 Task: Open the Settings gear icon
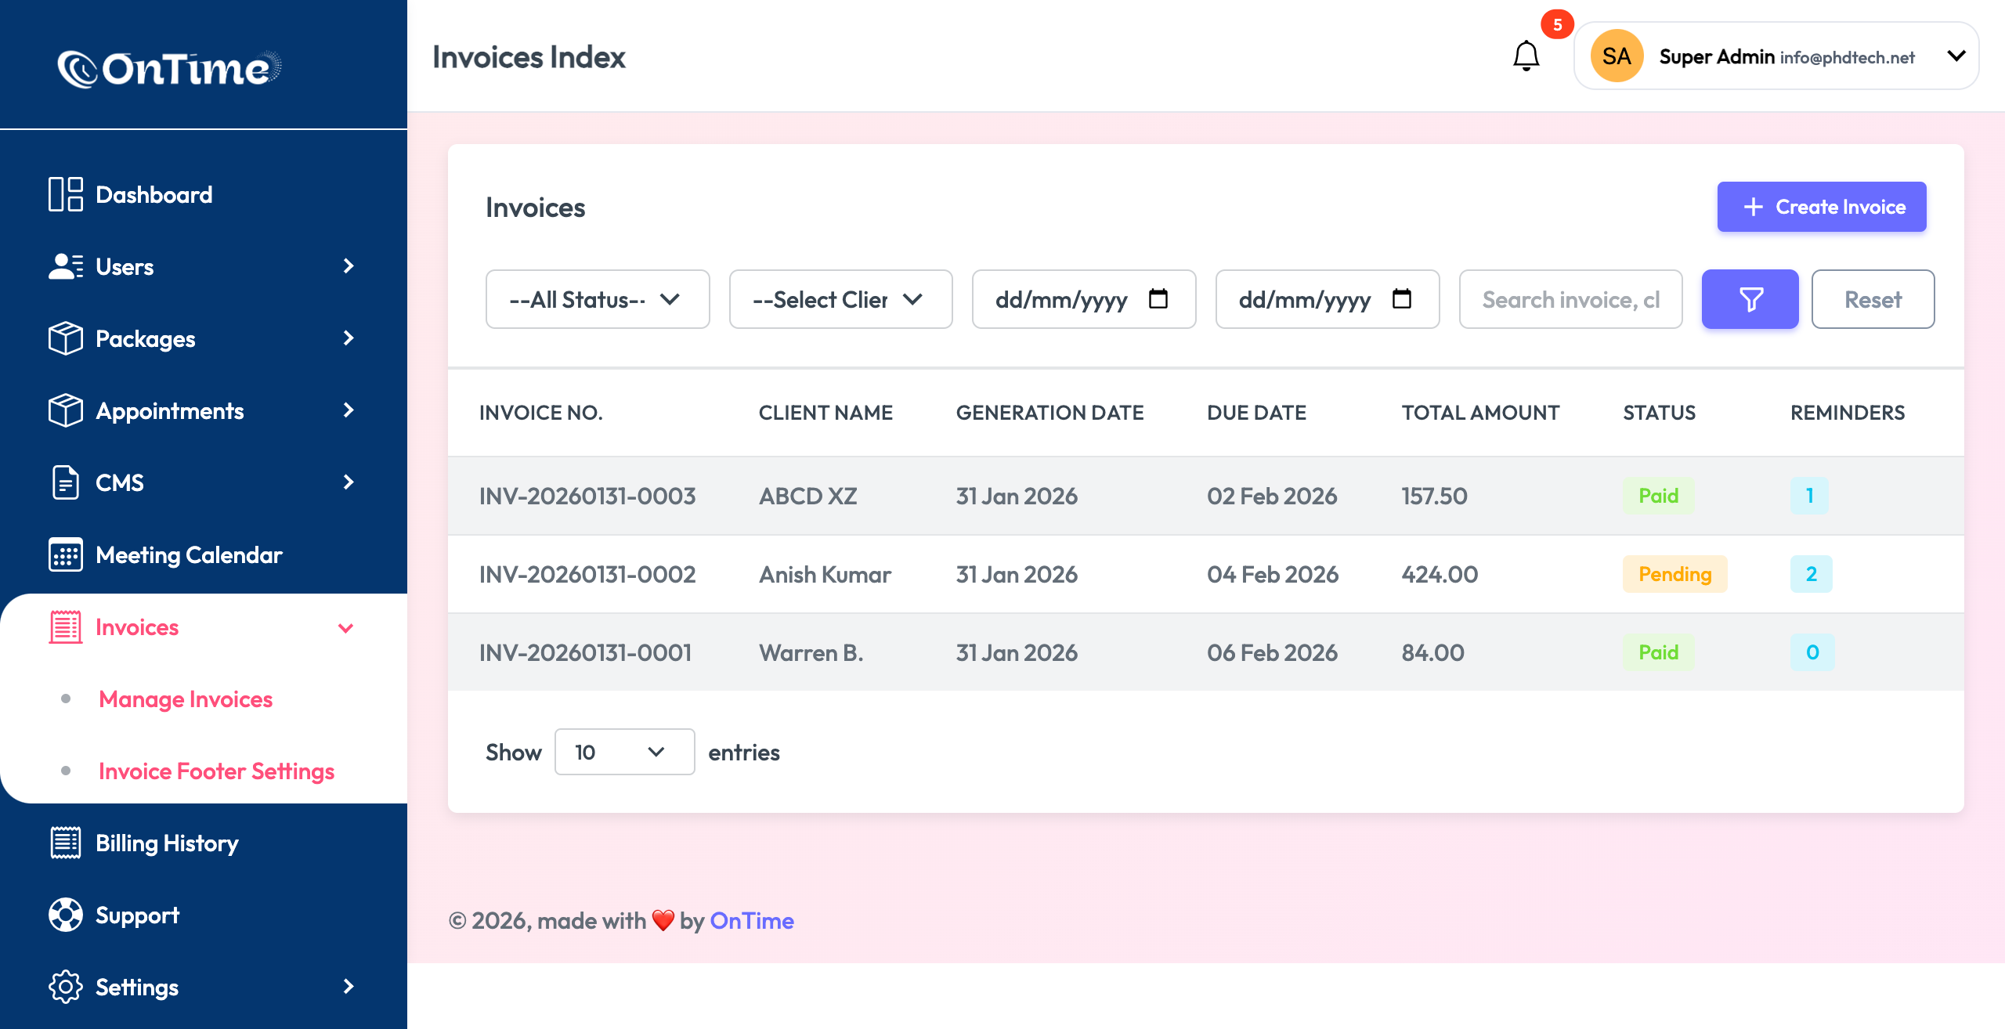pyautogui.click(x=64, y=987)
